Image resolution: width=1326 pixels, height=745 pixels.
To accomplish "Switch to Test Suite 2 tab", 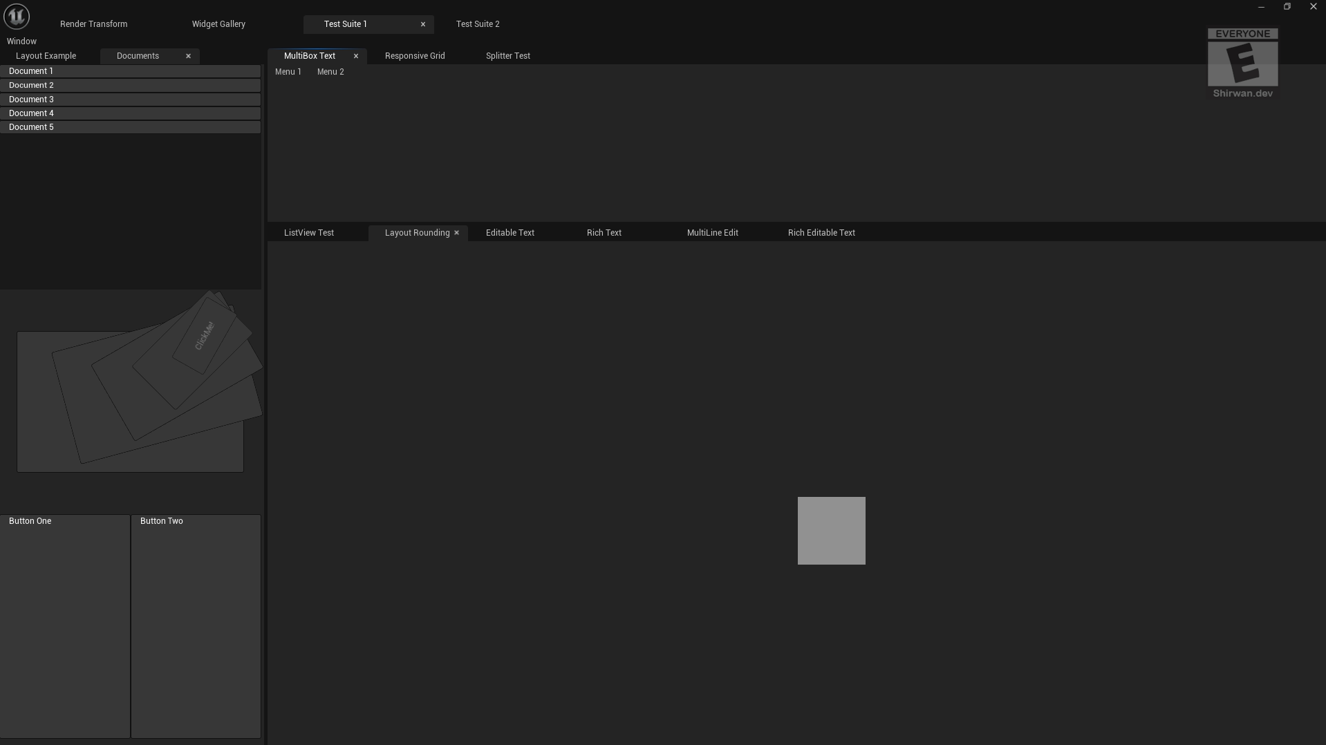I will (478, 24).
